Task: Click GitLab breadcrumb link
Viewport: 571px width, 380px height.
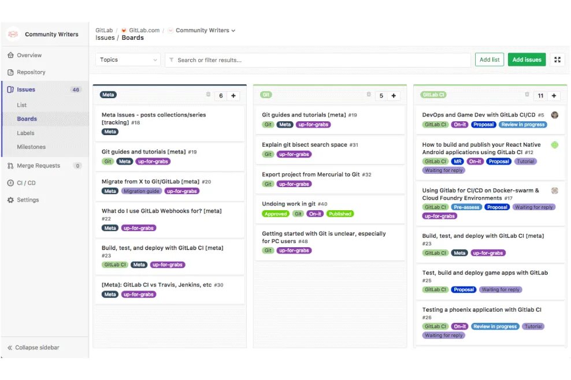Action: [x=104, y=31]
